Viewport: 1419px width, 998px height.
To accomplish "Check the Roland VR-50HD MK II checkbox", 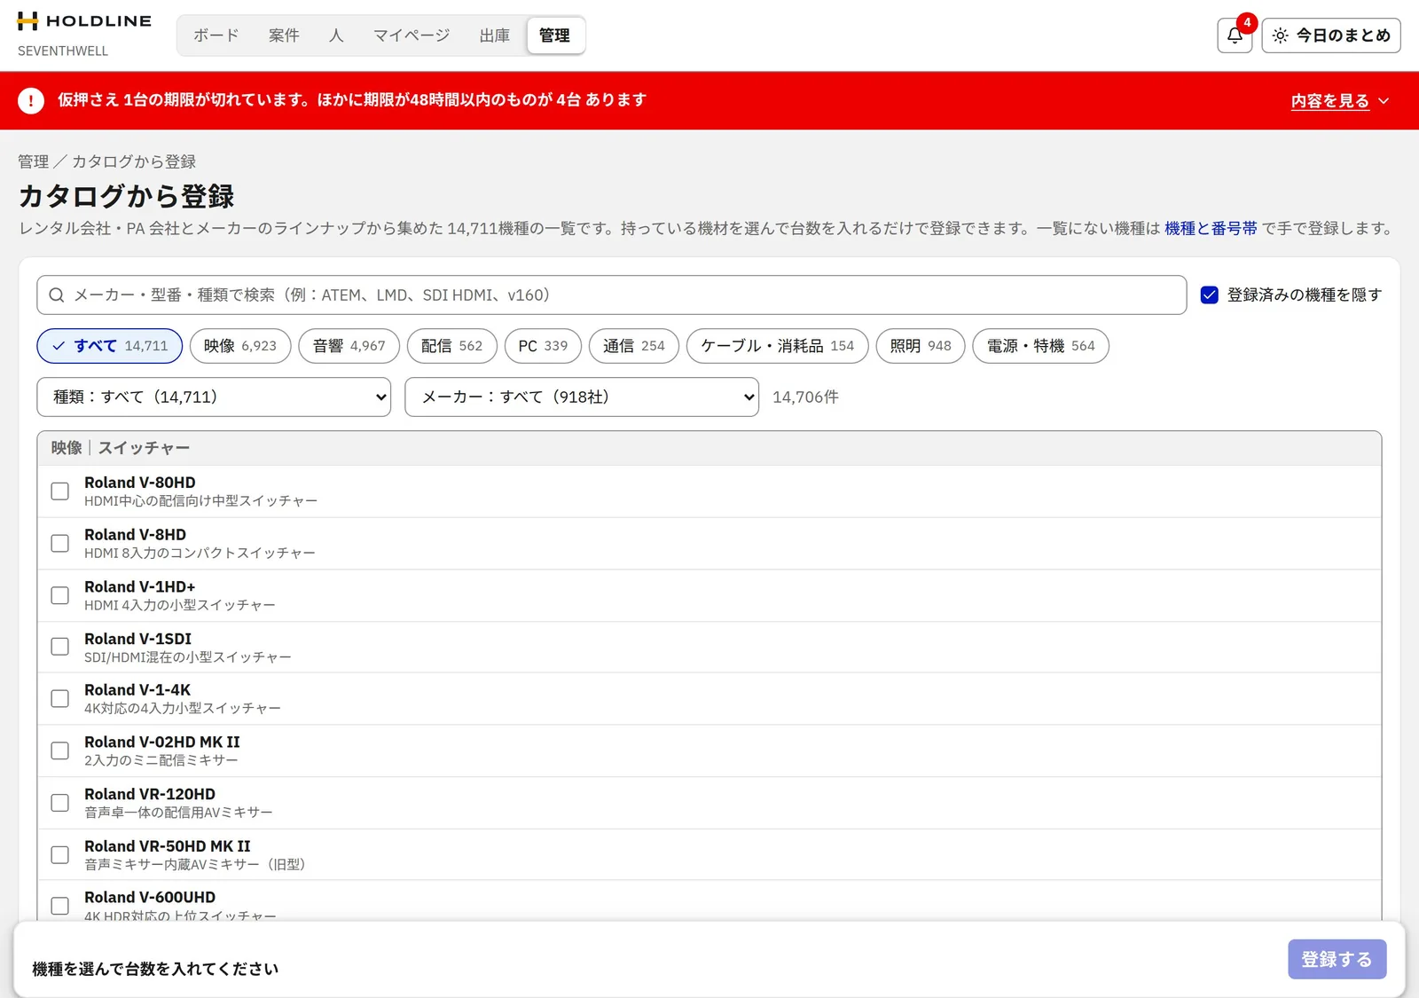I will click(59, 854).
